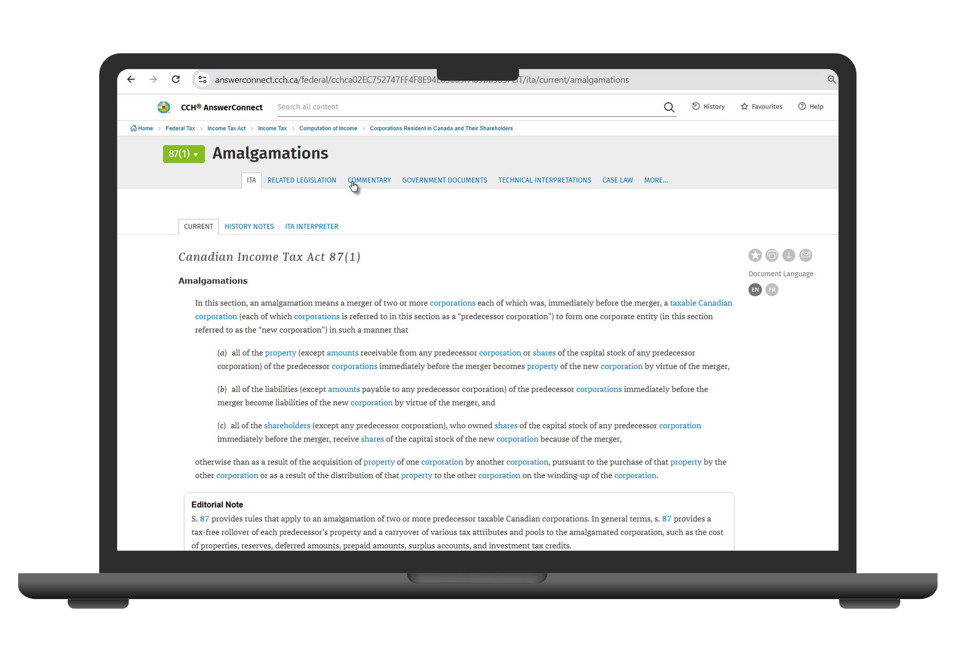
Task: Select the COMMENTARY tab
Action: coord(369,180)
